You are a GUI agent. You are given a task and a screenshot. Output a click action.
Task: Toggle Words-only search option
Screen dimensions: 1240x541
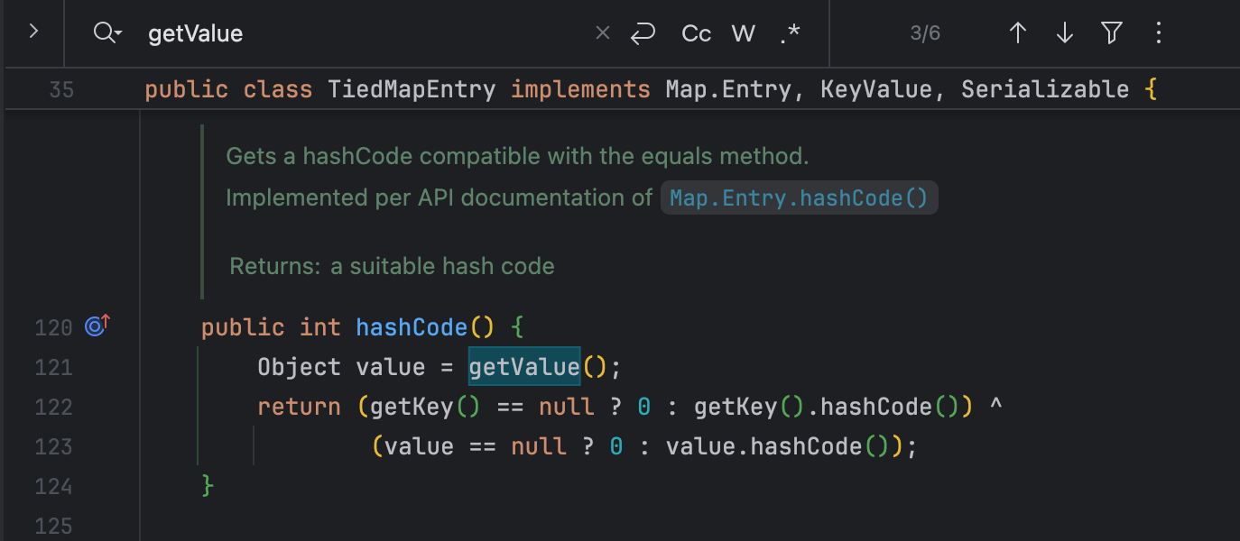coord(743,33)
